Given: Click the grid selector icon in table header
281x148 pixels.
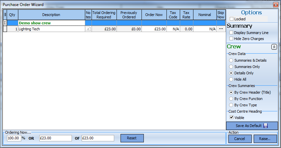Looking at the screenshot, I should [x=5, y=15].
